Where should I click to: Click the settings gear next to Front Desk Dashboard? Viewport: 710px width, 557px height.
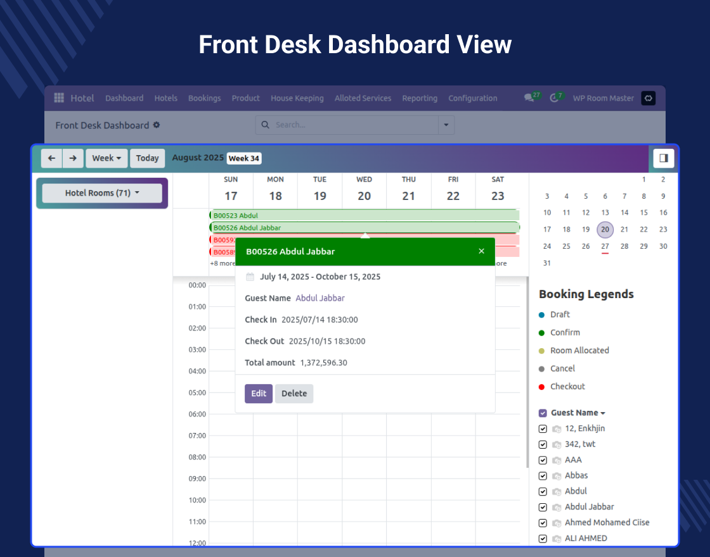click(157, 125)
